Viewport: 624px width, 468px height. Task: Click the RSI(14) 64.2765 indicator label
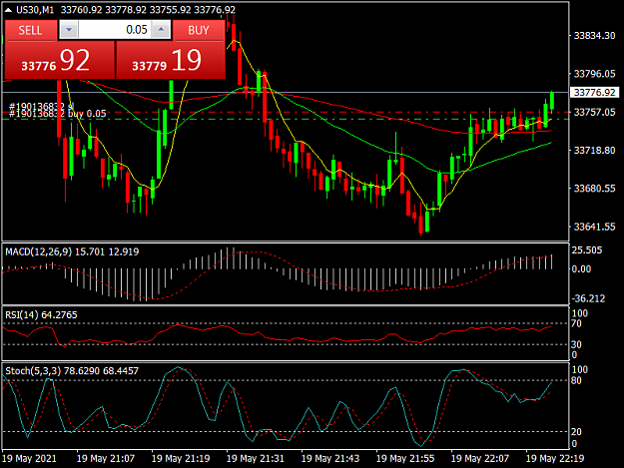tap(41, 315)
